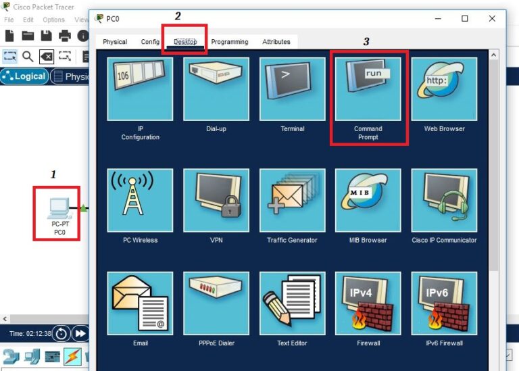Open the Email app
This screenshot has height=371, width=519.
coord(140,303)
